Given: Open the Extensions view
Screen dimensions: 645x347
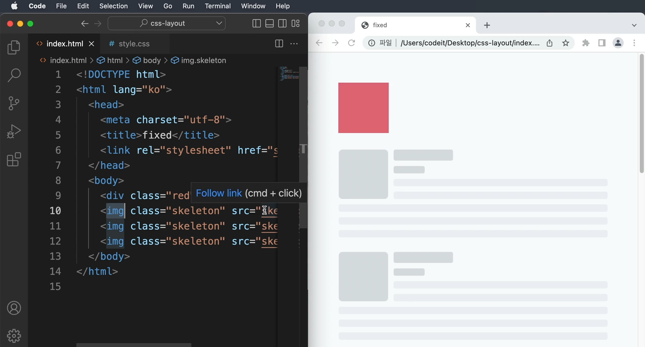Looking at the screenshot, I should 14,160.
